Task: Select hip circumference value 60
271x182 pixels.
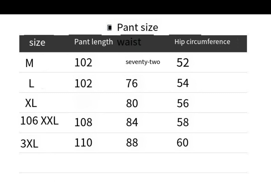Action: (183, 143)
